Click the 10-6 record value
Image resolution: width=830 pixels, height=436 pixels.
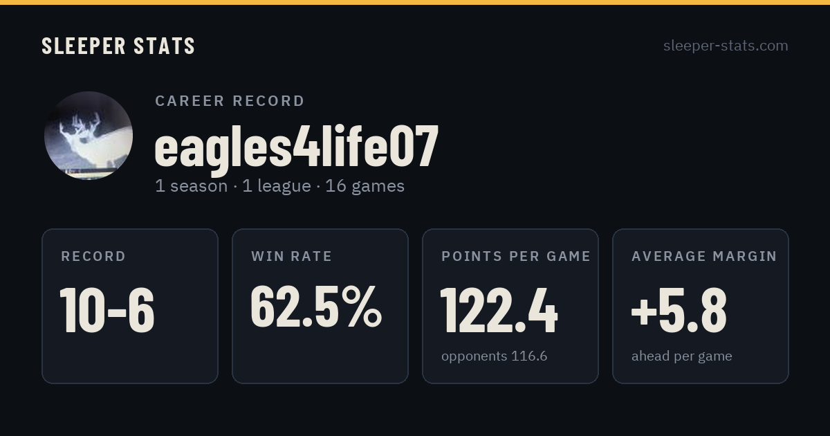click(107, 310)
